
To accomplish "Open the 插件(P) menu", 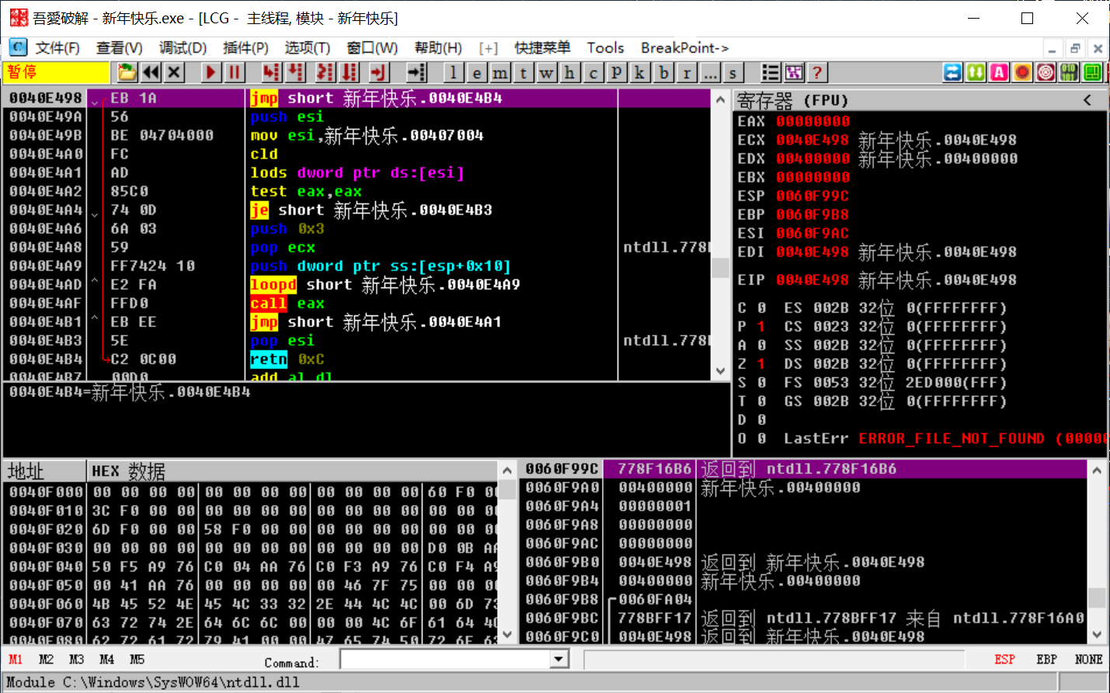I will [245, 48].
